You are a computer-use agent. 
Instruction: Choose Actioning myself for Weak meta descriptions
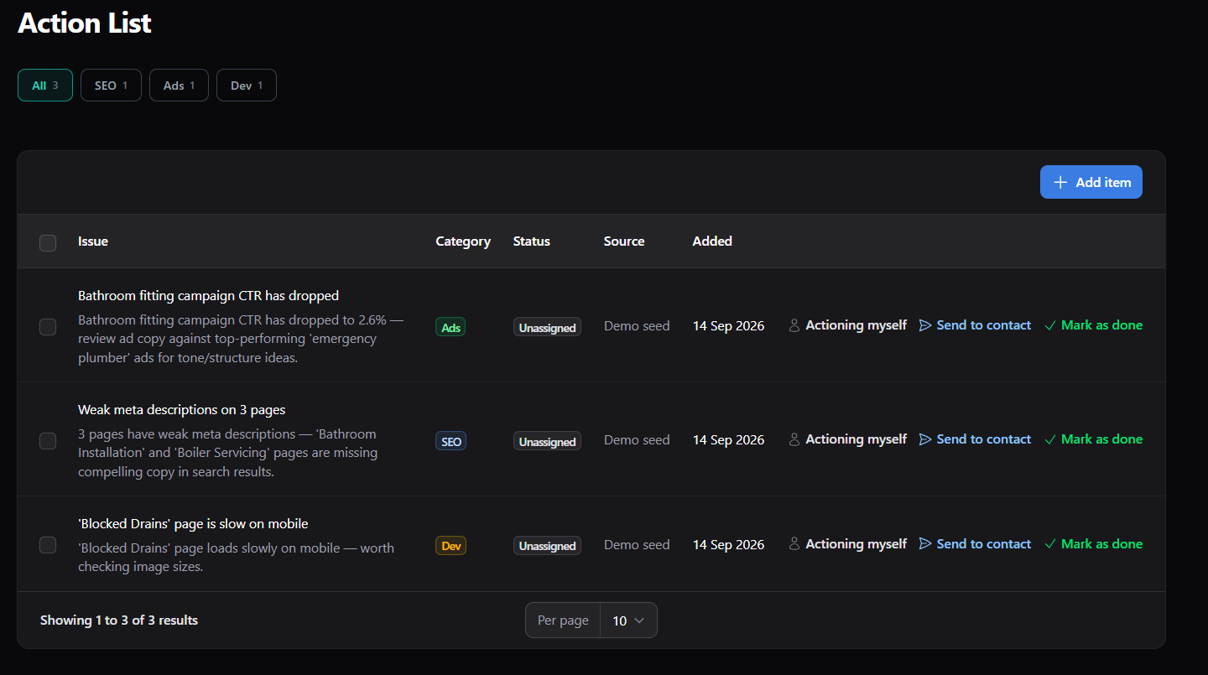848,439
